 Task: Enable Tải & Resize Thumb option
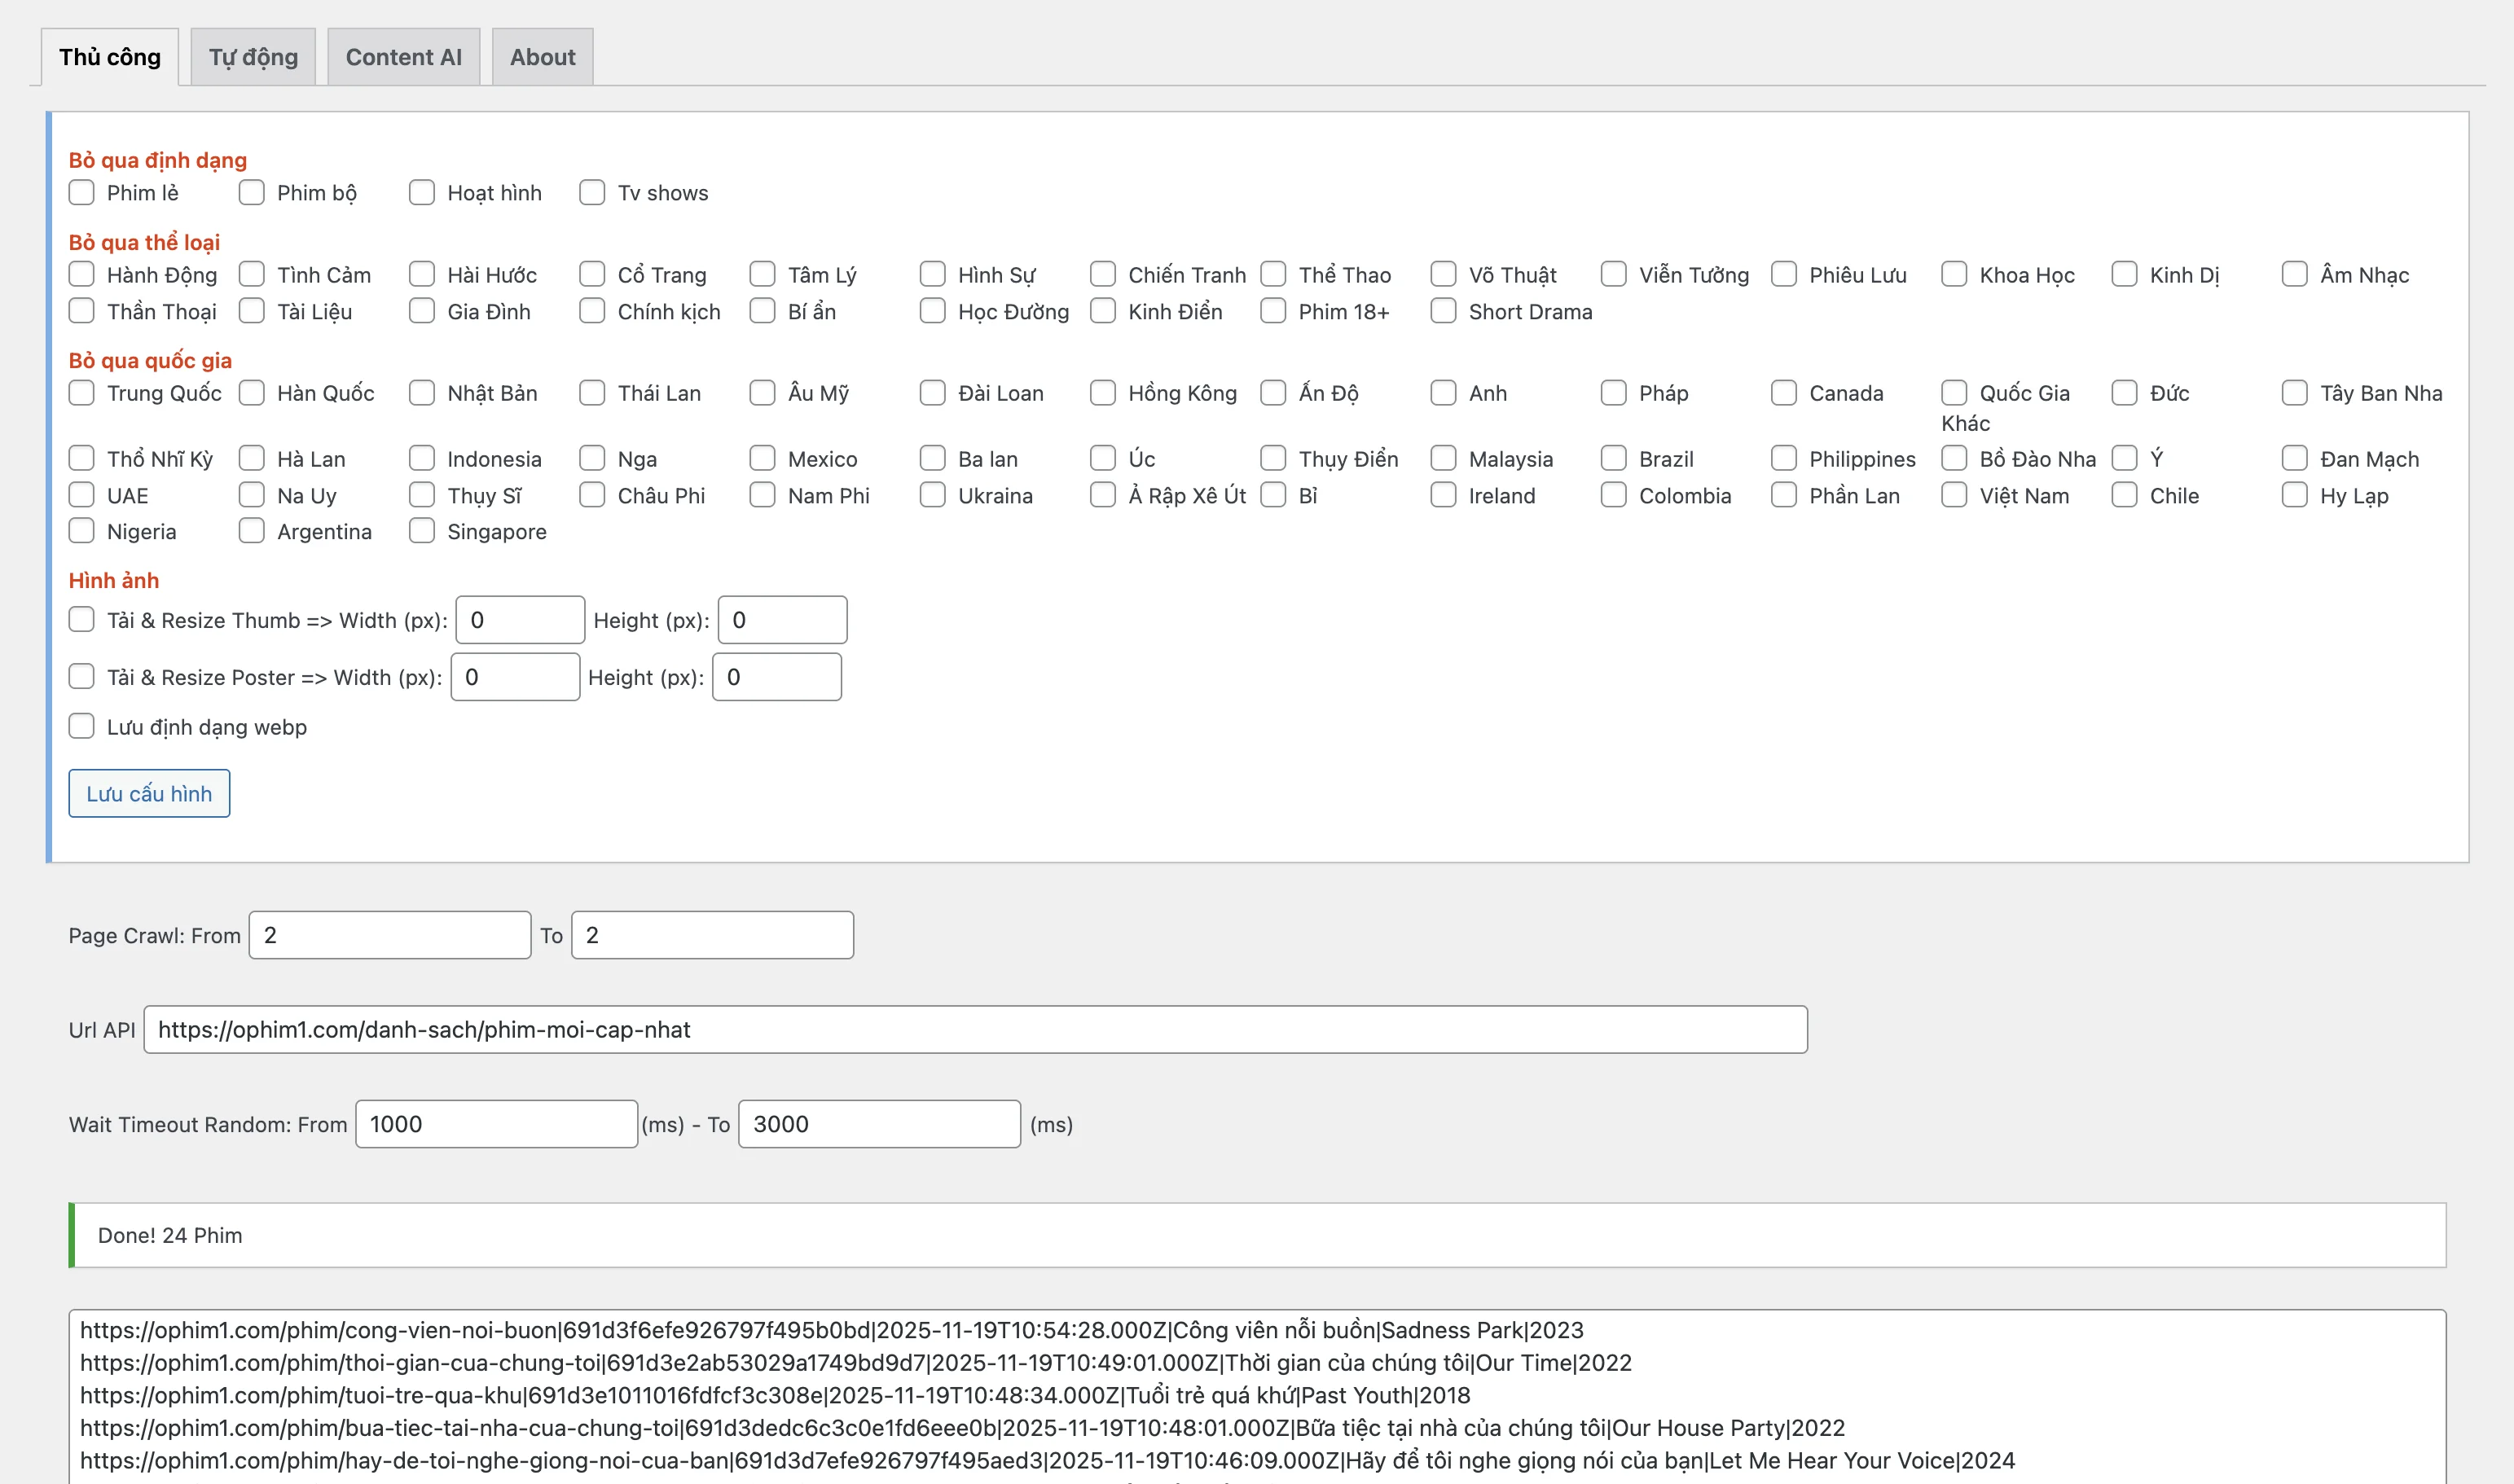click(x=81, y=619)
